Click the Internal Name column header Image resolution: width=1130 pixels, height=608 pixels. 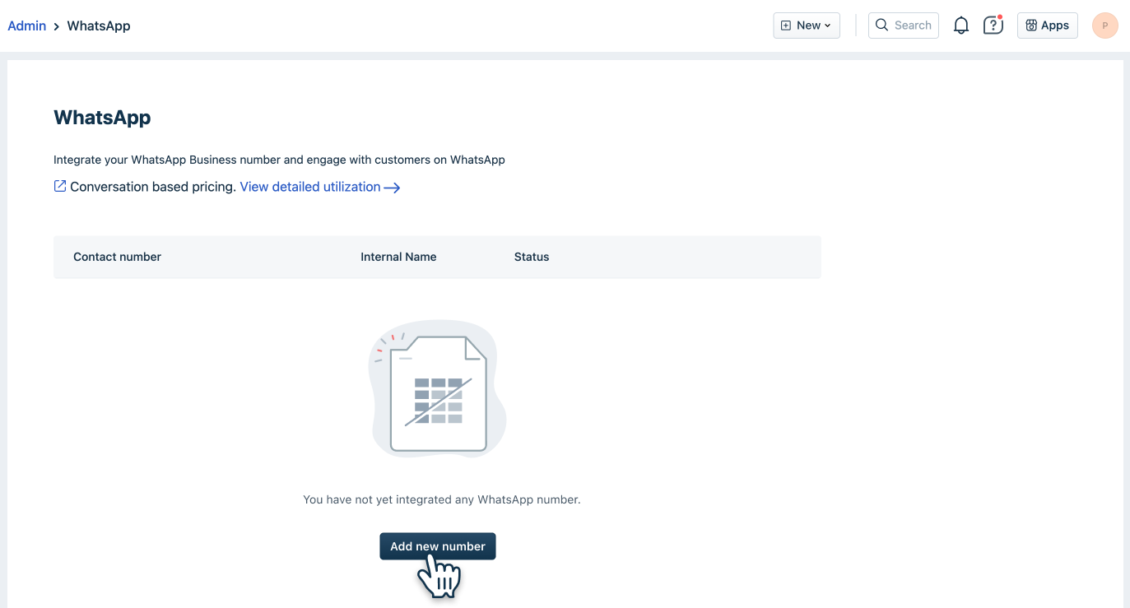(398, 257)
